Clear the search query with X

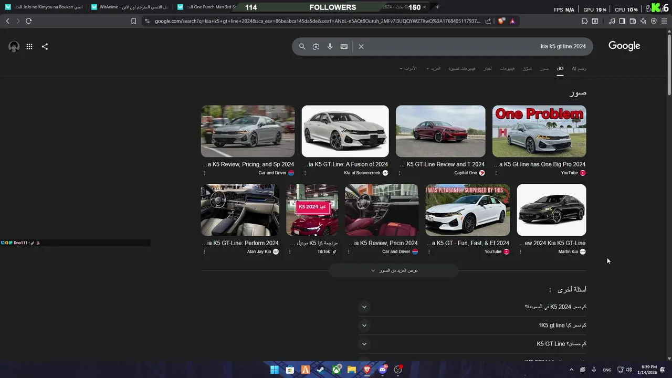[x=361, y=46]
